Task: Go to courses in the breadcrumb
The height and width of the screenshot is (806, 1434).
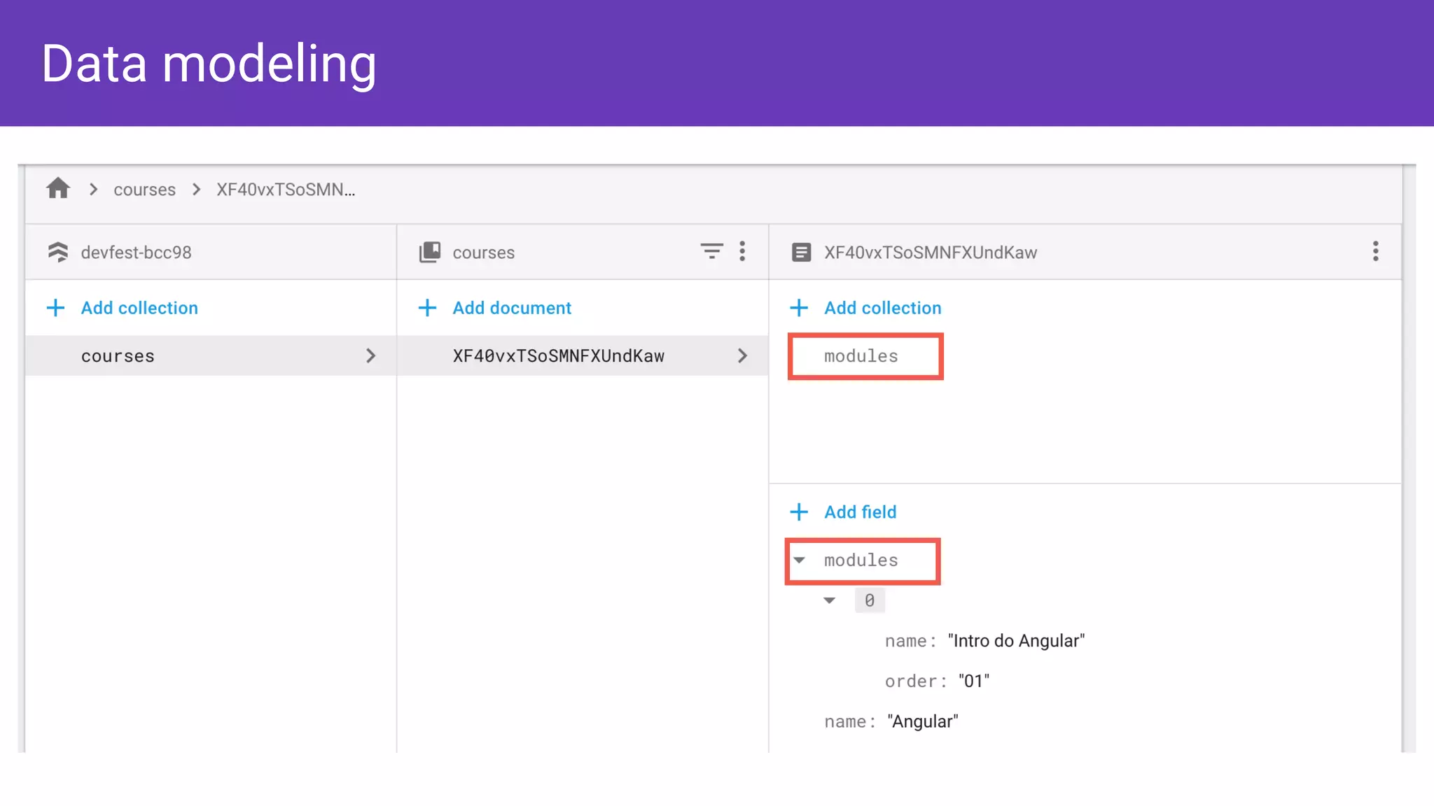Action: [144, 190]
